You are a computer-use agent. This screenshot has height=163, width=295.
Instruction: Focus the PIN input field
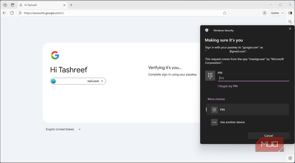pos(254,78)
